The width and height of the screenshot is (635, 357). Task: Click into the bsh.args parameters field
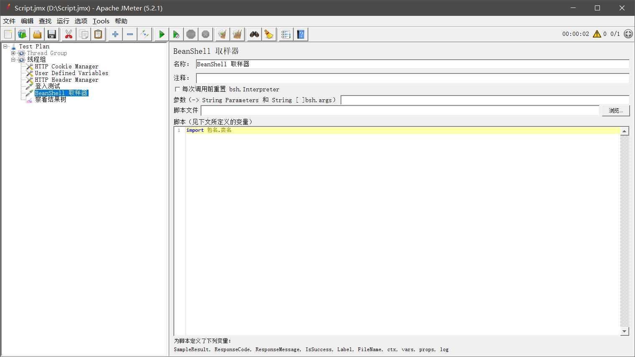tap(485, 100)
